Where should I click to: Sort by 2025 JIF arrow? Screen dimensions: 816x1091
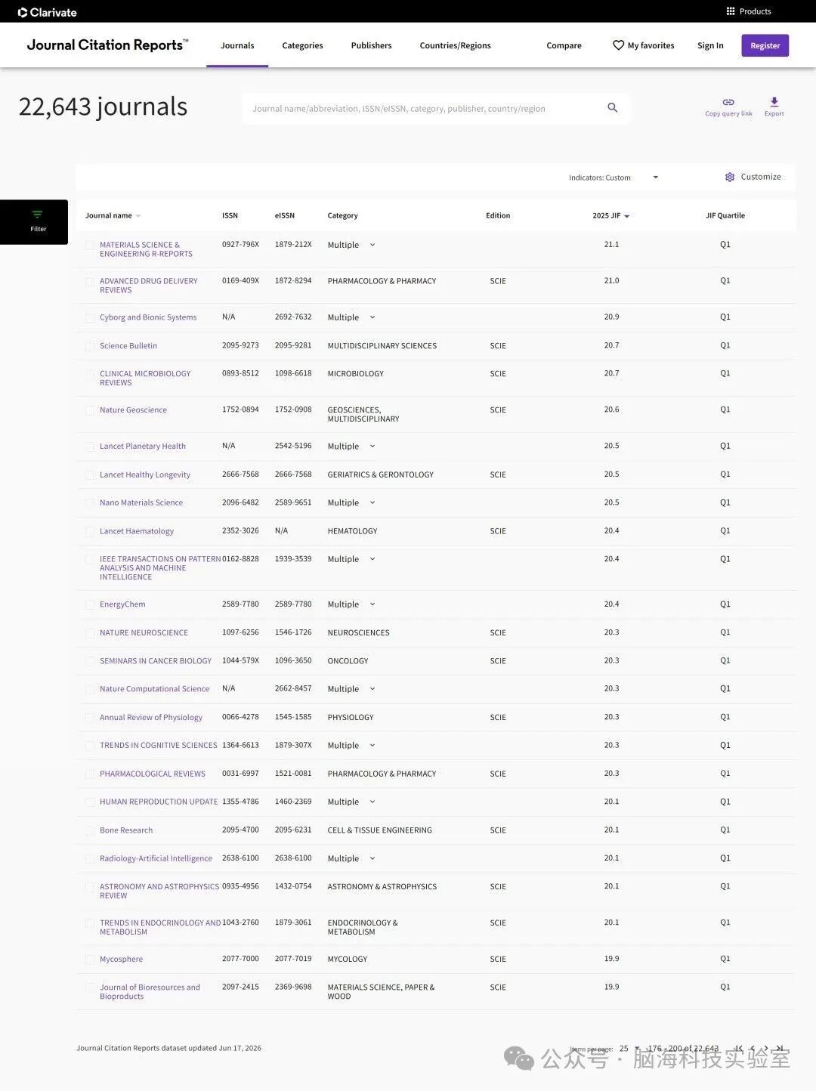[627, 216]
